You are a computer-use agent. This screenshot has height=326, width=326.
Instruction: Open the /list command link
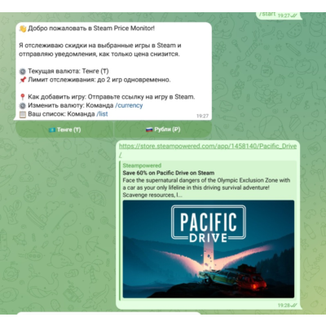click(102, 114)
